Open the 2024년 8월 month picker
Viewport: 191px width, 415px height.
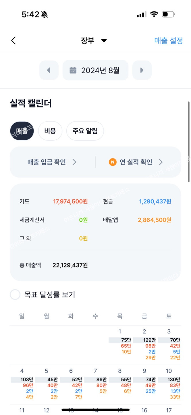coord(95,70)
